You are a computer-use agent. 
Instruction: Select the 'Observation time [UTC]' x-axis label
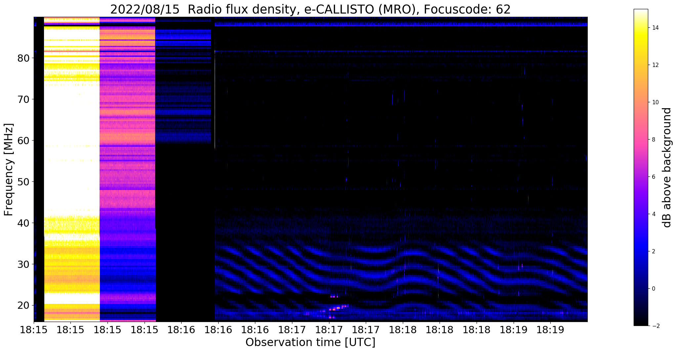[x=310, y=342]
